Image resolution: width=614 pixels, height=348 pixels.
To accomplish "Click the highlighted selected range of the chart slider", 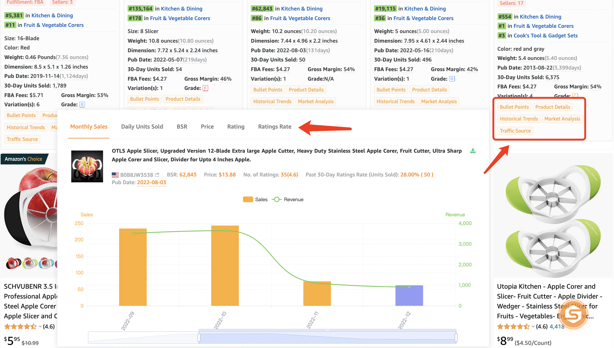I will point(327,337).
